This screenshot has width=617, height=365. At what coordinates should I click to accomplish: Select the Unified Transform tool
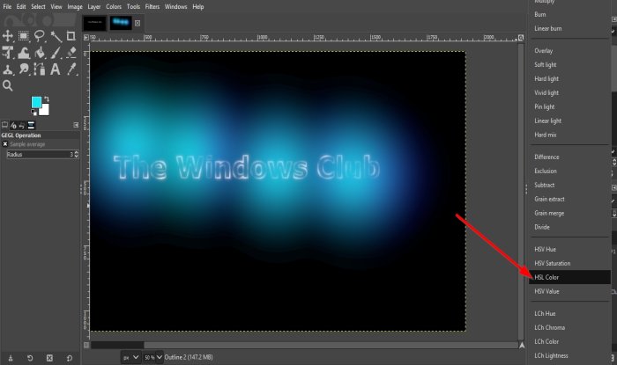point(7,53)
